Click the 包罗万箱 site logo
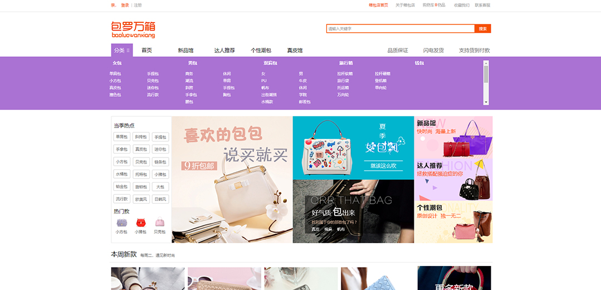 [133, 30]
